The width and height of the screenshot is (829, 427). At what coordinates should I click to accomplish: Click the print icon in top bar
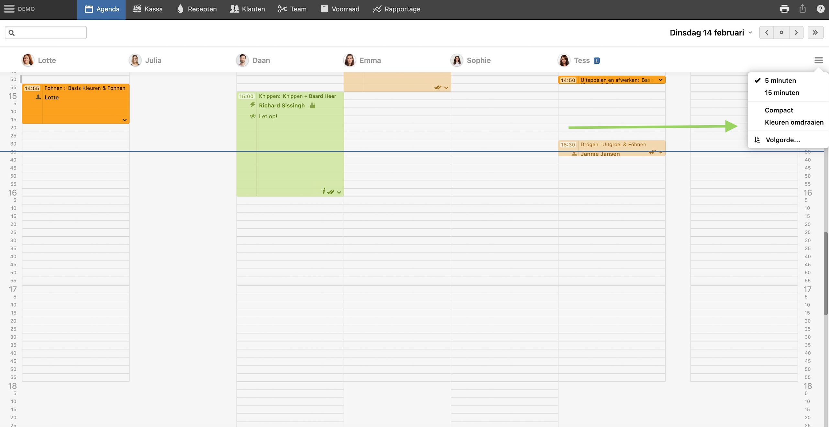click(784, 9)
